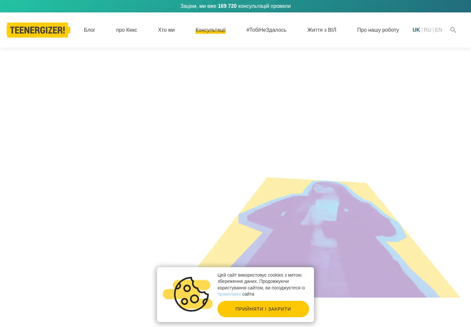Open the Блог menu item
471x327 pixels.
tap(89, 30)
